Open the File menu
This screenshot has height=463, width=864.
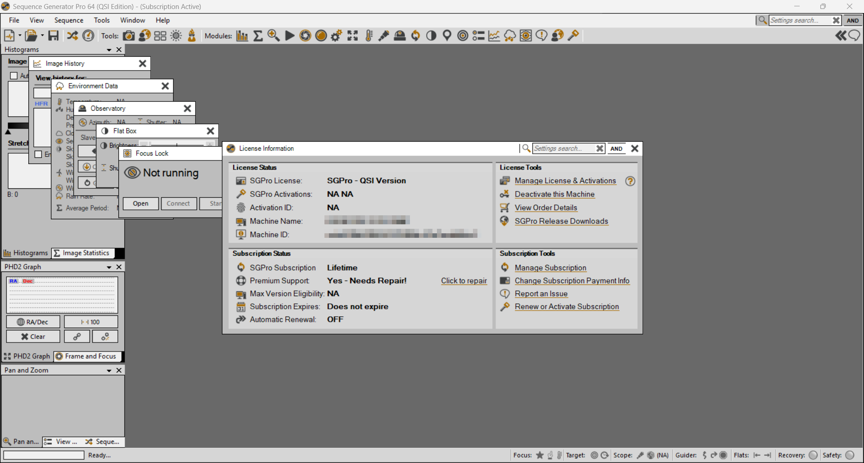click(x=14, y=20)
